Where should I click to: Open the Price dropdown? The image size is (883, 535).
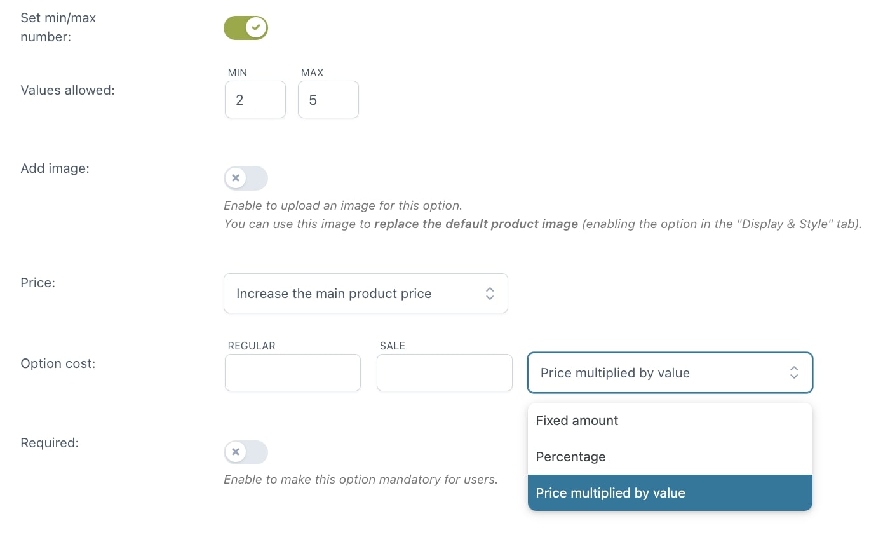coord(366,294)
